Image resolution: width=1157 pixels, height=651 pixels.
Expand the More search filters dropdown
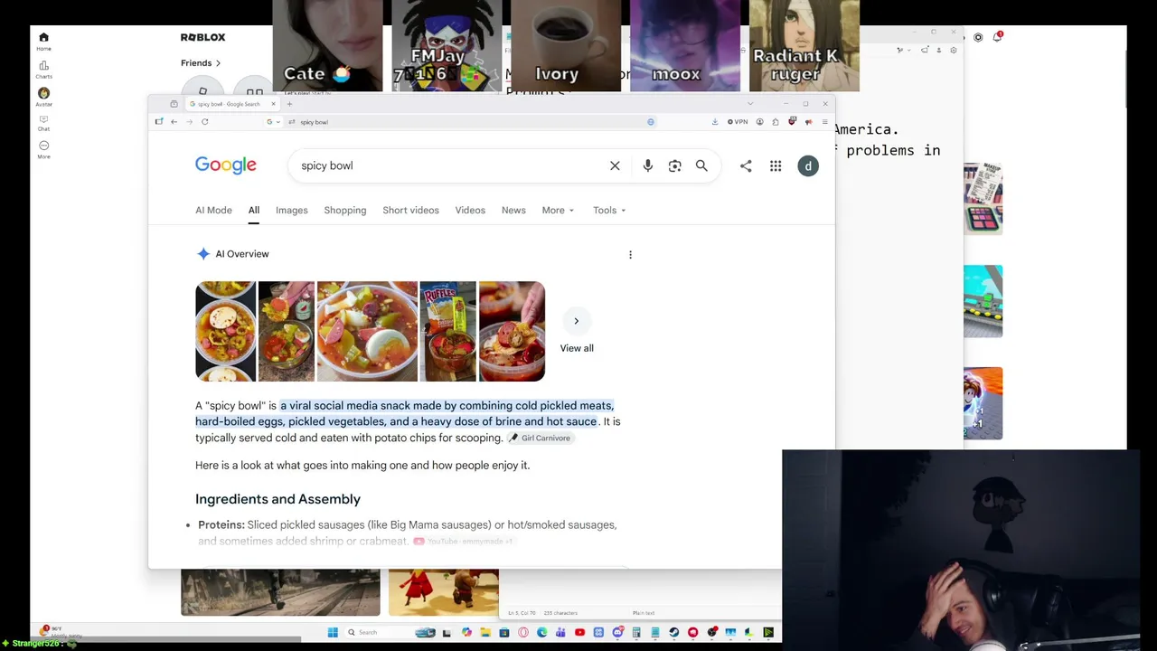pyautogui.click(x=558, y=210)
